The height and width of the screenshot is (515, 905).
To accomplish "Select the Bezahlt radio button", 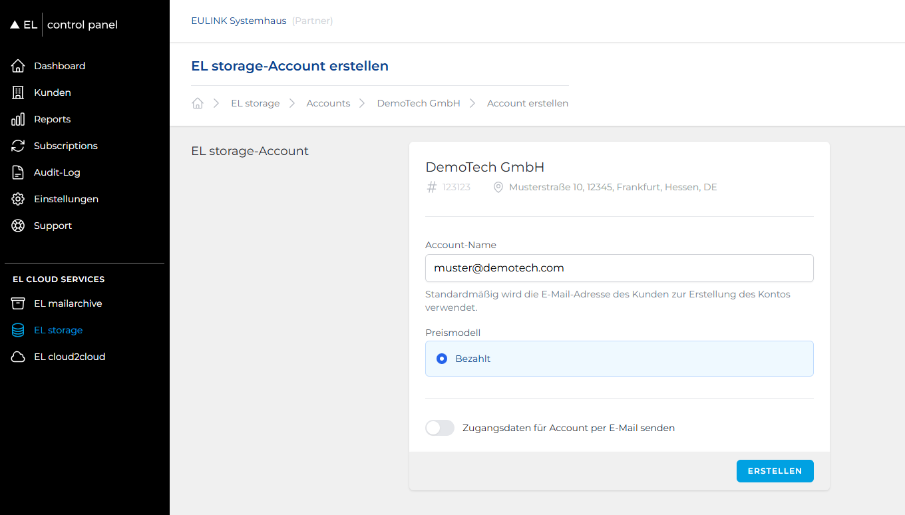I will 442,359.
